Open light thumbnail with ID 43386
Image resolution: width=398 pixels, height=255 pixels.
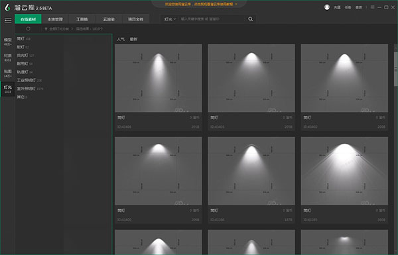pos(251,171)
